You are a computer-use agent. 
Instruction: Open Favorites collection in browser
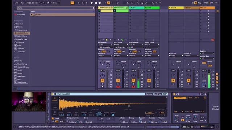pos(21,14)
